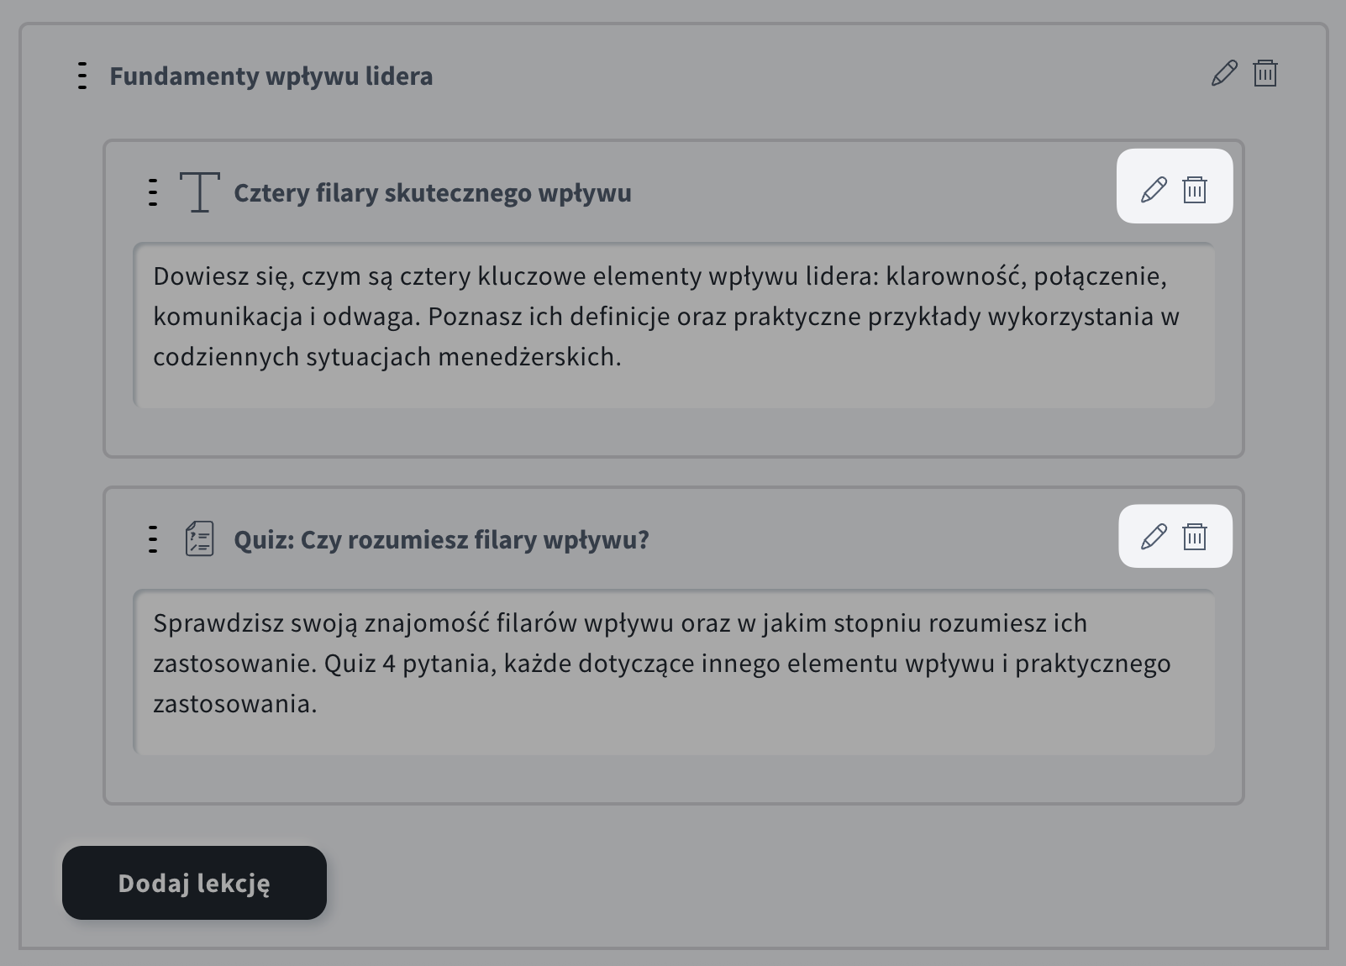
Task: Open the pencil editor for "Cztery filary skutecznego wpływu"
Action: [x=1152, y=188]
